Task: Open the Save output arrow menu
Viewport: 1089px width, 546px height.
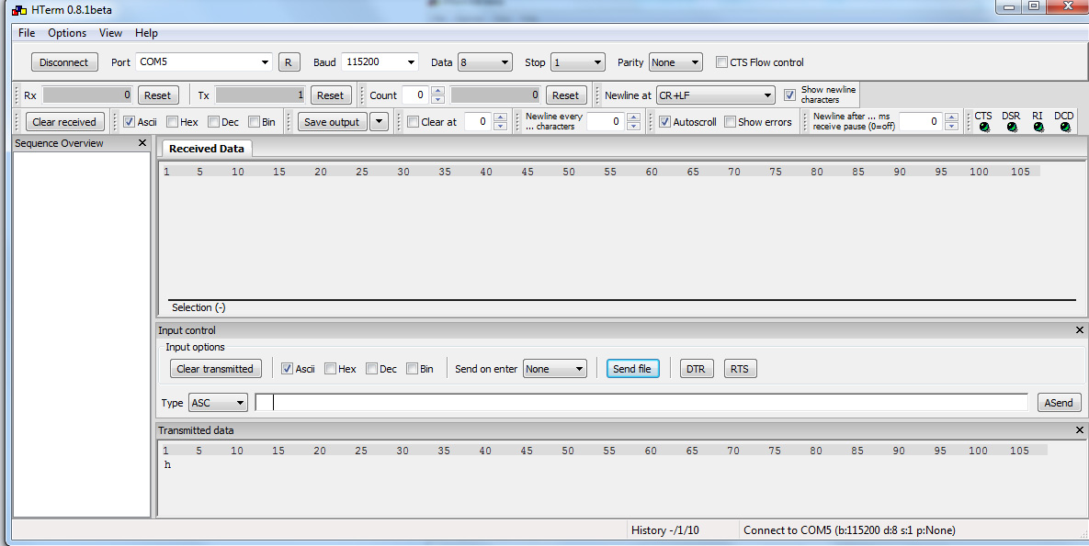Action: (x=379, y=122)
